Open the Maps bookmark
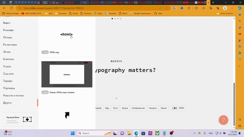This screenshot has height=137, width=244. point(98,14)
